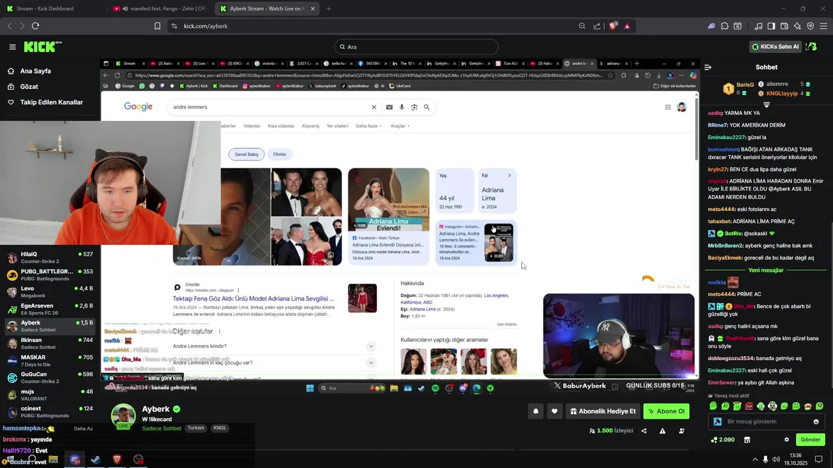Click the 2.090 KICKs balance

point(723,440)
